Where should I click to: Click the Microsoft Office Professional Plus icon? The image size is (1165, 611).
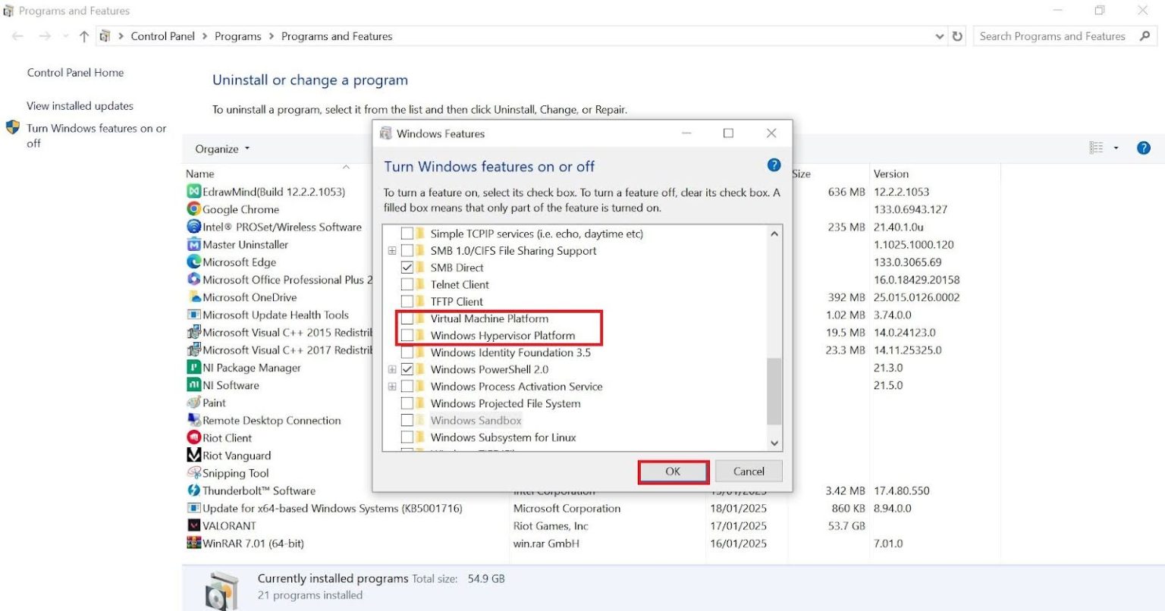[193, 279]
